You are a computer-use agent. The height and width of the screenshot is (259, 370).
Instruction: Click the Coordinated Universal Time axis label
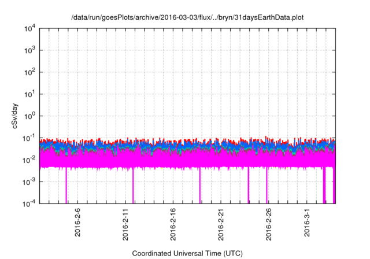tap(187, 253)
